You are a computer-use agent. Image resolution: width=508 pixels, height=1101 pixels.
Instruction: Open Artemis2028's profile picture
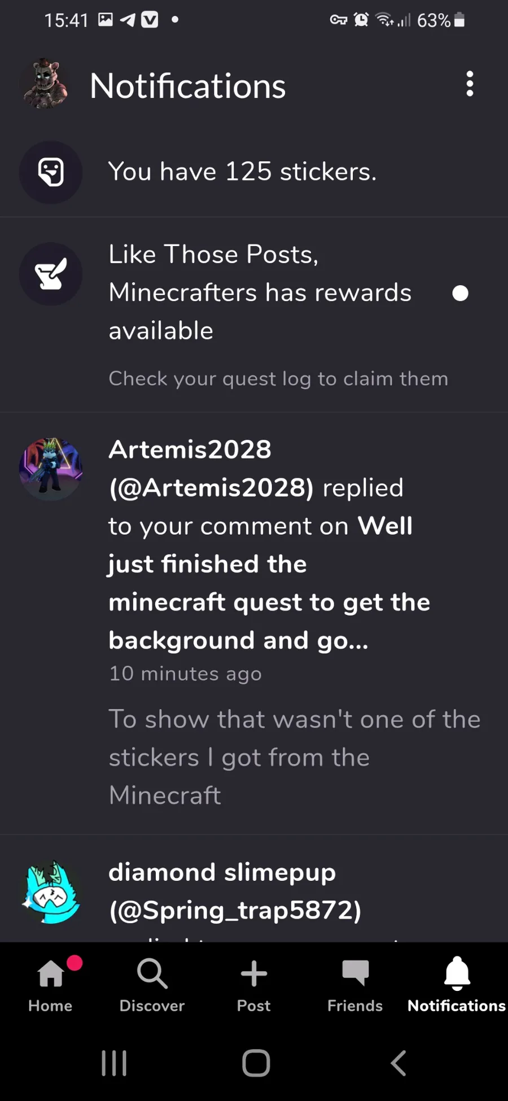point(51,469)
